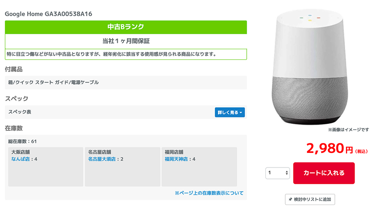372x207 pixels.
Task: Click the red 2,980円 price
Action: coord(337,148)
